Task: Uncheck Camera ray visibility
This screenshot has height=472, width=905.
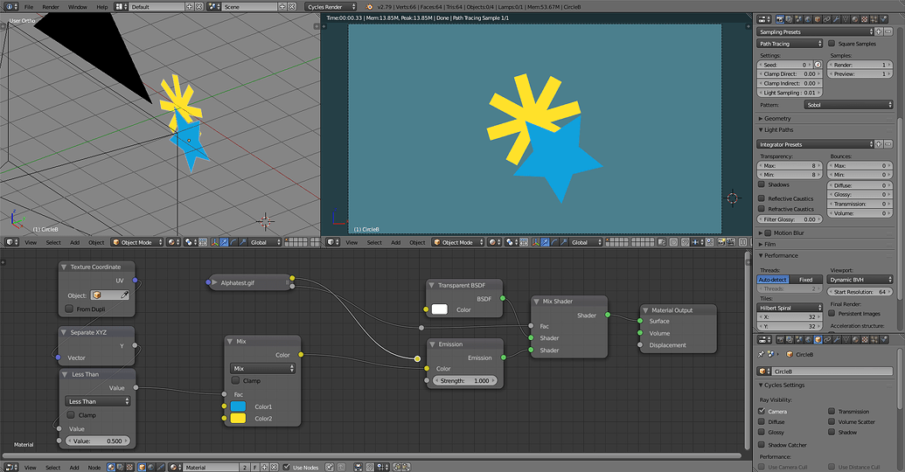Action: pyautogui.click(x=762, y=412)
